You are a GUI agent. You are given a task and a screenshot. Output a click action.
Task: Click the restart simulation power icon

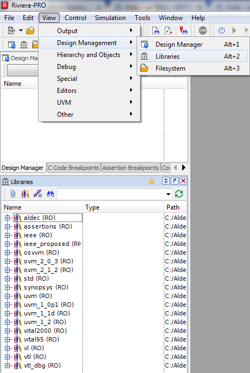tap(221, 30)
